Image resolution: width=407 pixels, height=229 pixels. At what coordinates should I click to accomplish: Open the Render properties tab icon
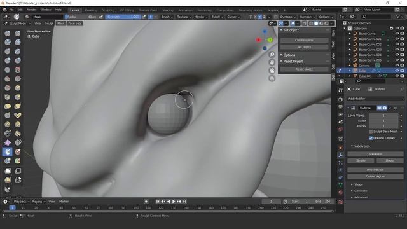pyautogui.click(x=340, y=99)
